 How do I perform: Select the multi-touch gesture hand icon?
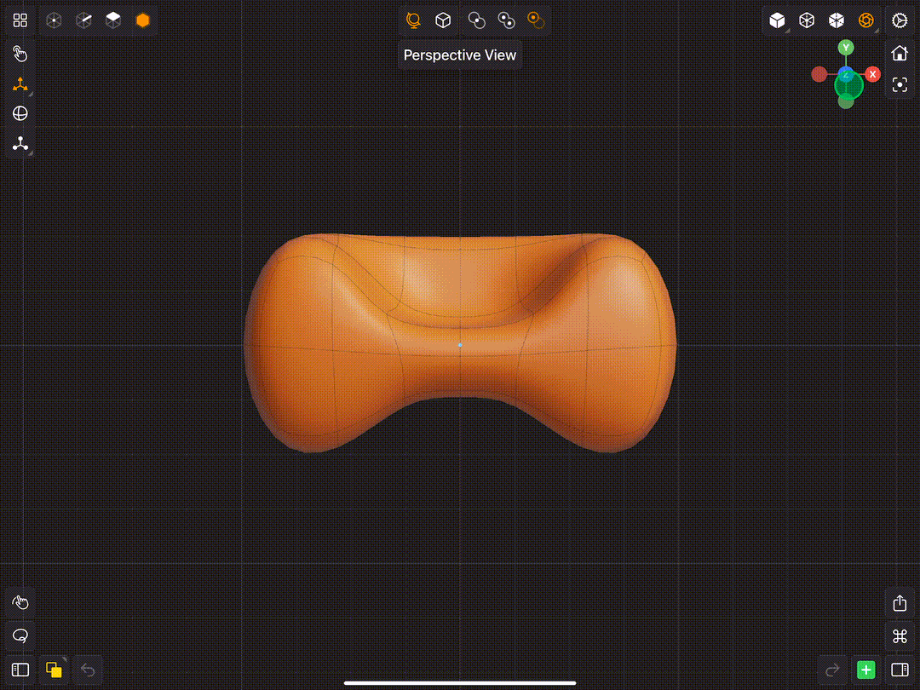pos(20,602)
